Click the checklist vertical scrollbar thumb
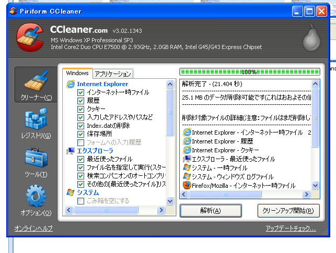The image size is (336, 253). [x=170, y=112]
